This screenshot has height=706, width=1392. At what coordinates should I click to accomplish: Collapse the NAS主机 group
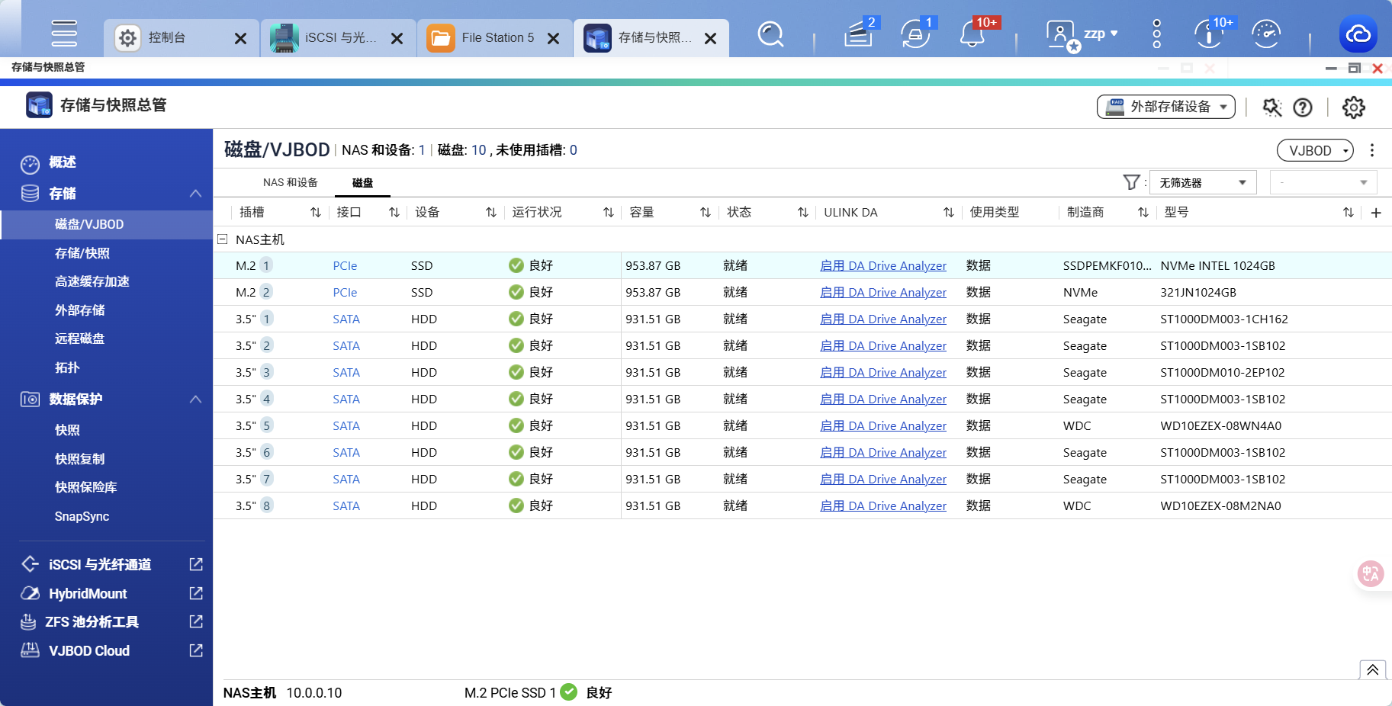(x=223, y=239)
